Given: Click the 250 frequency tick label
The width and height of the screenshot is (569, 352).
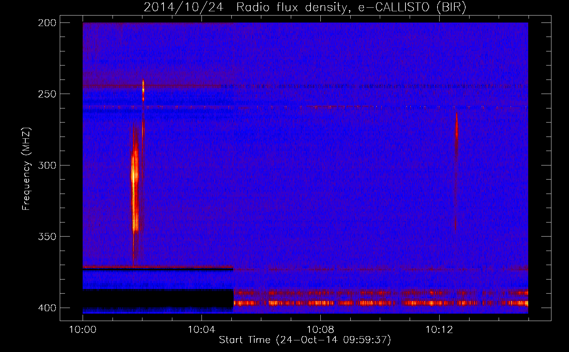Looking at the screenshot, I should tap(47, 94).
